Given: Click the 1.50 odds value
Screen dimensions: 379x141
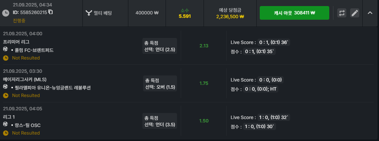Looking at the screenshot, I should (204, 121).
